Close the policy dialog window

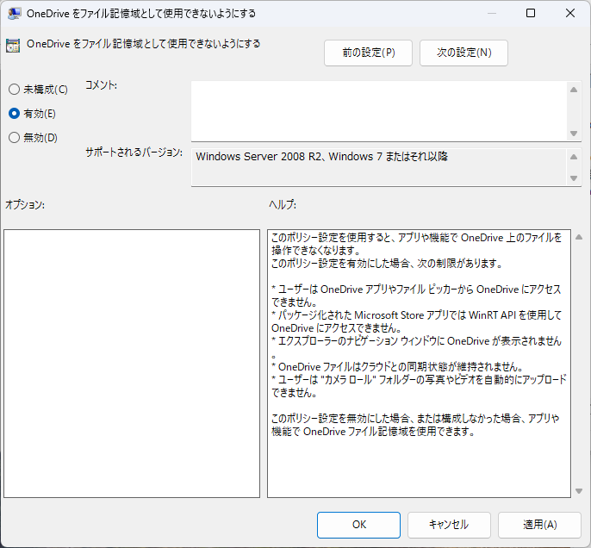pyautogui.click(x=570, y=13)
